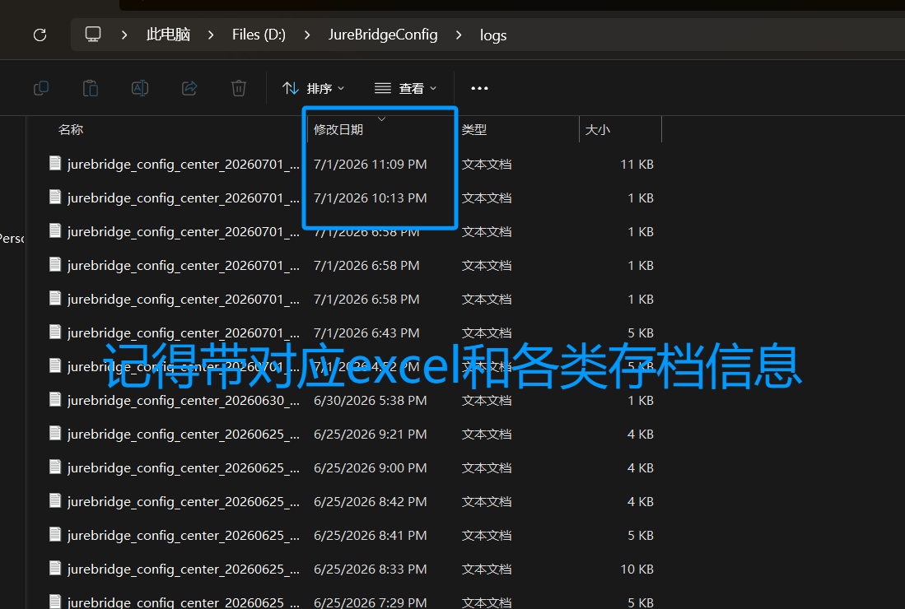Click the 11 KB size cell
The image size is (905, 609).
(637, 165)
